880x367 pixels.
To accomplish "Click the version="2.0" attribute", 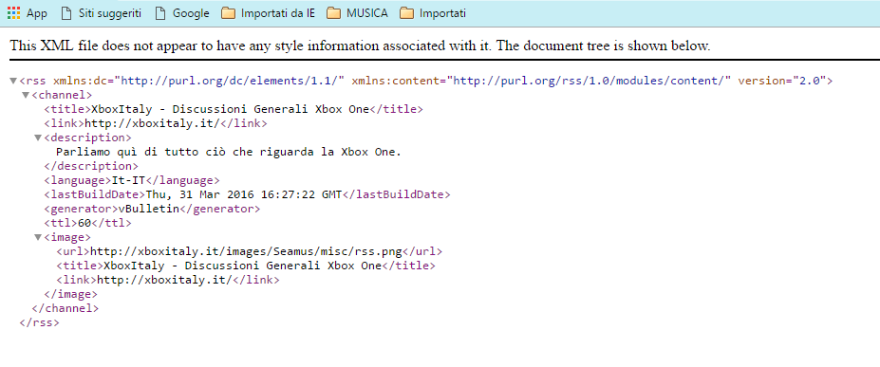I will [782, 81].
